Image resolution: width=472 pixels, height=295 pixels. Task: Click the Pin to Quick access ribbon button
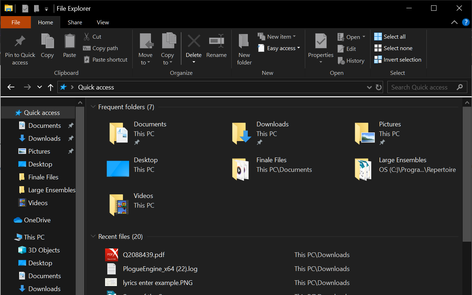pyautogui.click(x=20, y=49)
